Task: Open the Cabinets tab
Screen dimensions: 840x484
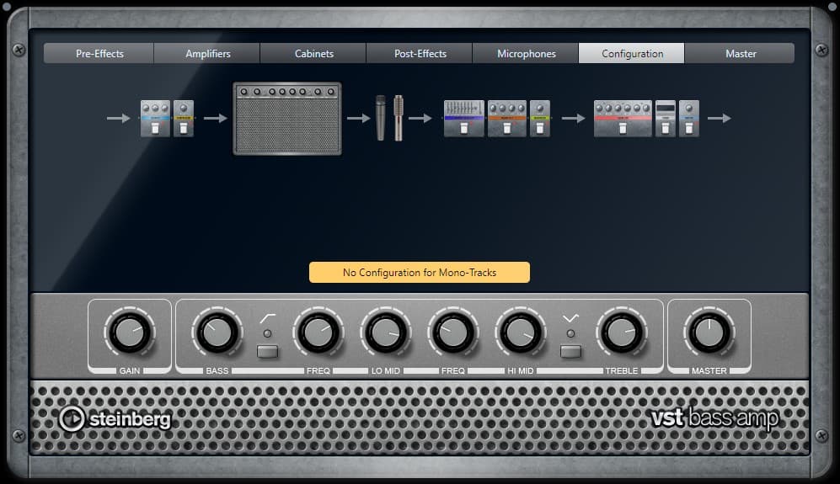Action: [x=313, y=54]
